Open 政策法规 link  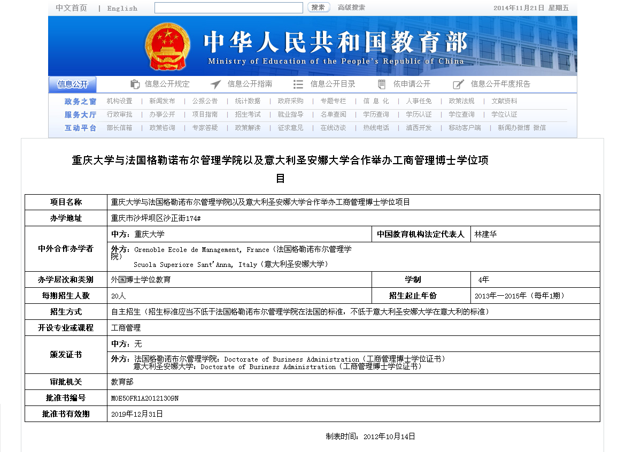461,101
